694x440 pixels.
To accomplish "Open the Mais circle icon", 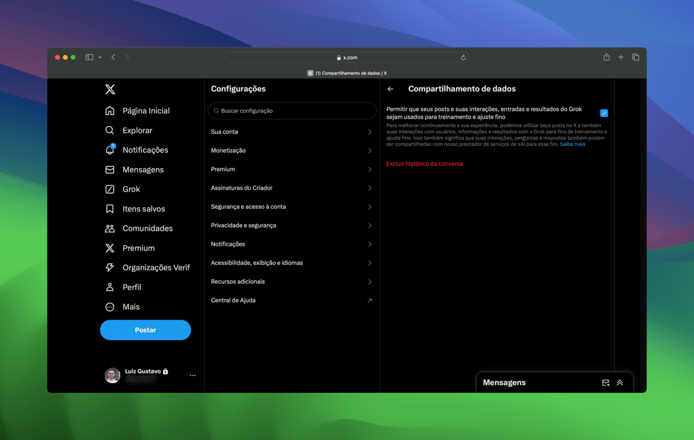I will [110, 307].
